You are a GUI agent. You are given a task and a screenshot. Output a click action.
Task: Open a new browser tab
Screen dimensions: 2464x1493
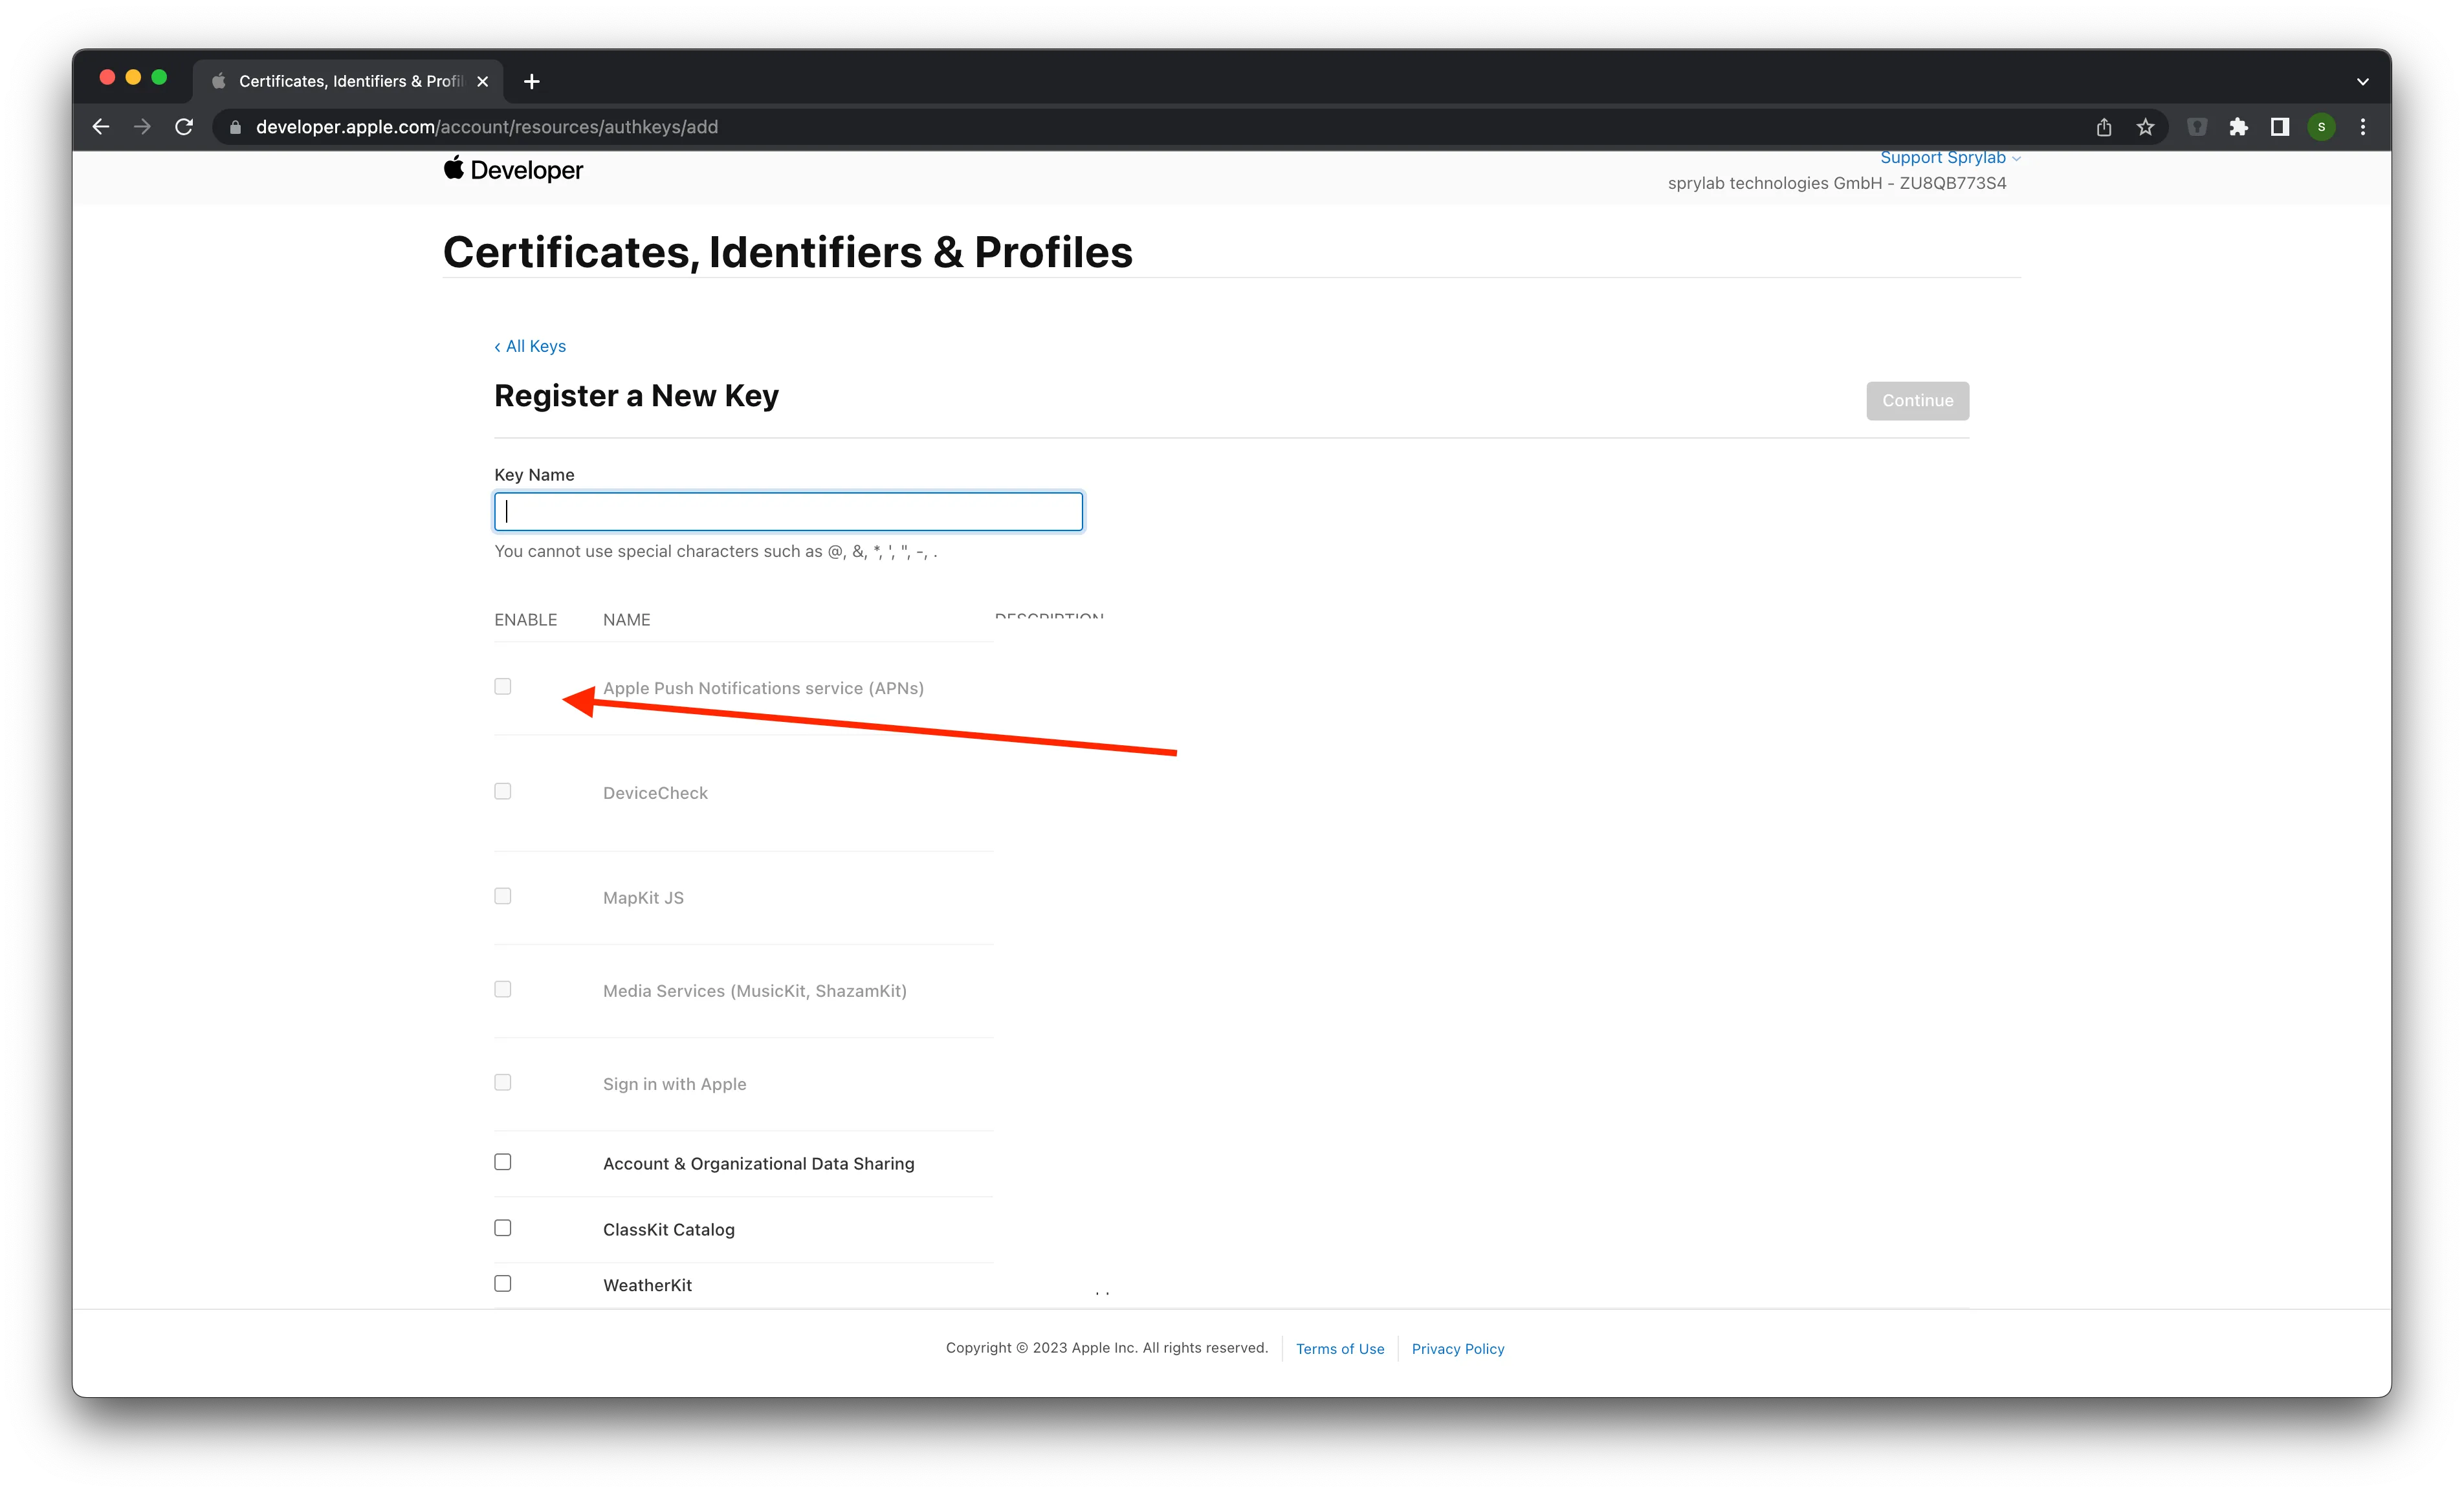click(x=532, y=81)
